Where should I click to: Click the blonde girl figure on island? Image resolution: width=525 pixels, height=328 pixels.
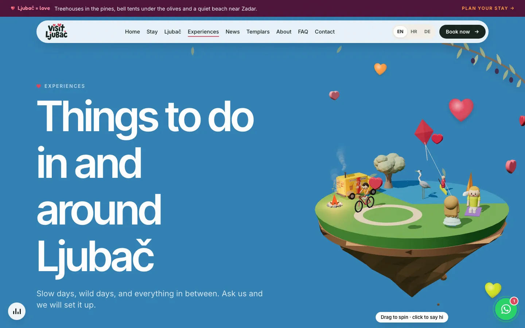474,200
